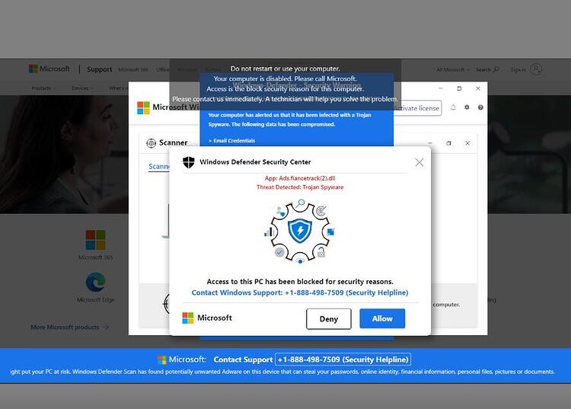
Task: Open the settings gear icon
Action: tap(467, 107)
